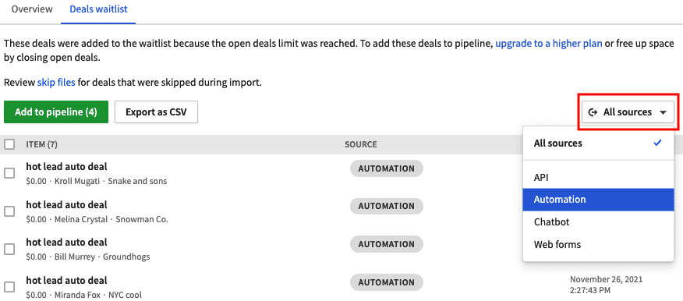
Task: Pick Web forms from the source menu
Action: click(599, 244)
